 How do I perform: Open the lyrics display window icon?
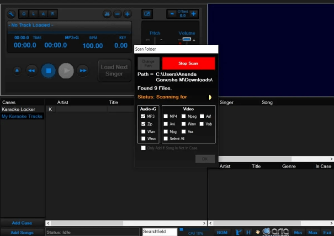(x=147, y=14)
